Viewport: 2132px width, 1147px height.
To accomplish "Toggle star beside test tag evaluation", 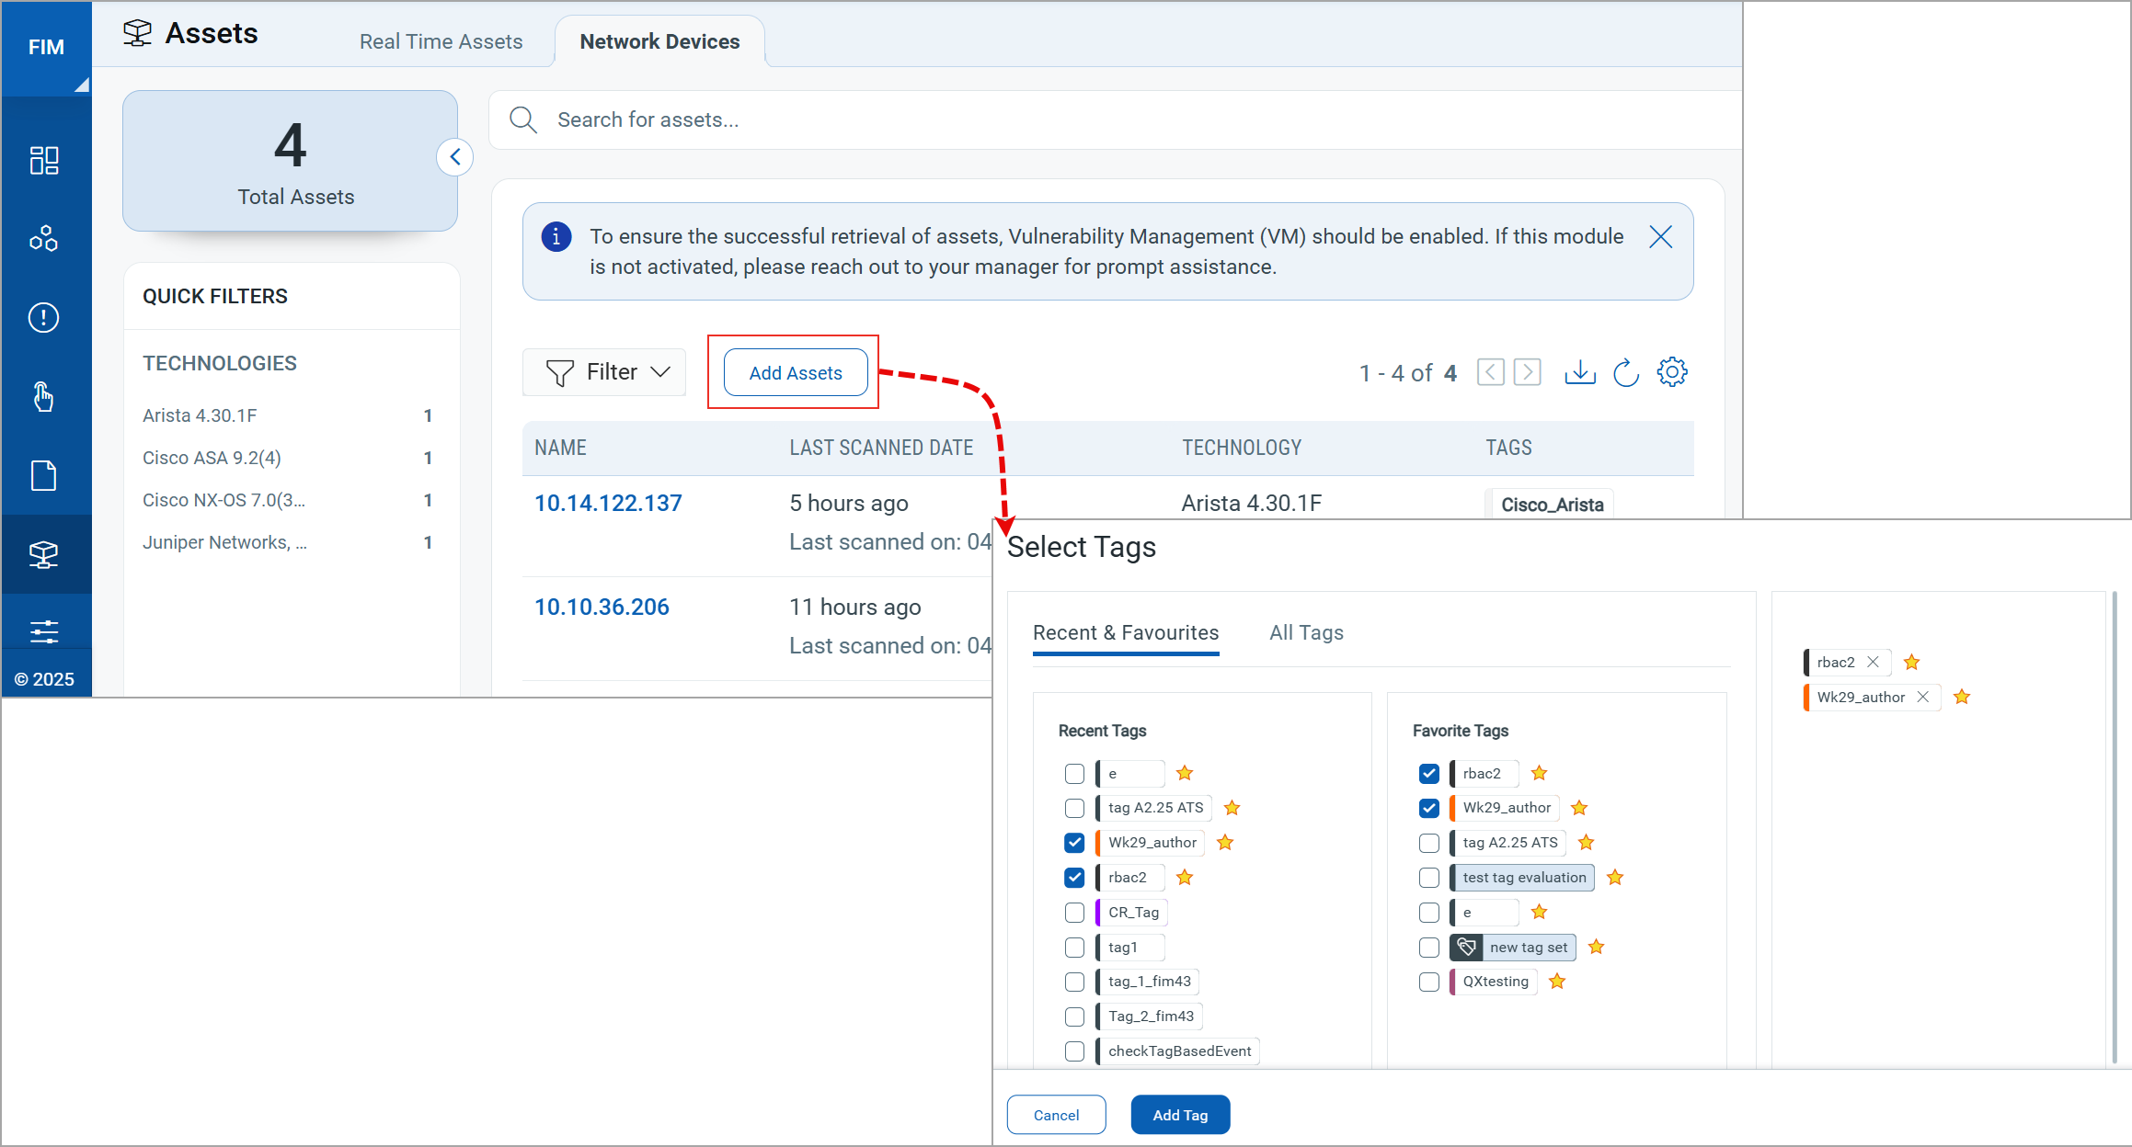I will (1615, 878).
